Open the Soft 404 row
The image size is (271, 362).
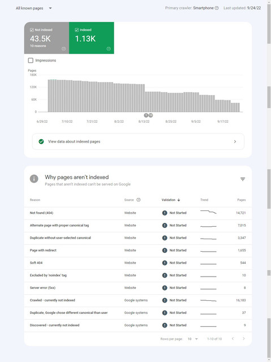click(x=138, y=262)
